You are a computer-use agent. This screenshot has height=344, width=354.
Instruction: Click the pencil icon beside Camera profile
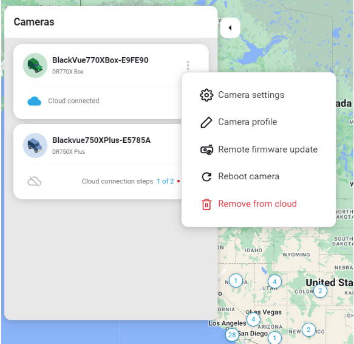click(x=206, y=122)
